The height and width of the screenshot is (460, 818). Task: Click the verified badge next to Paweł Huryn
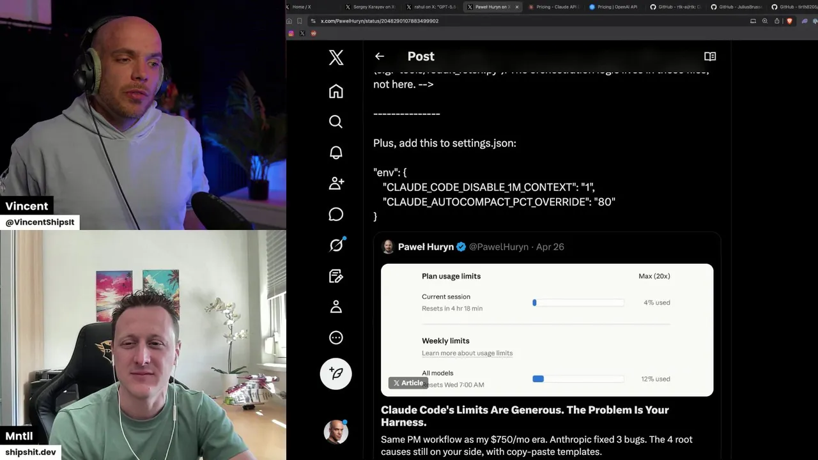tap(460, 247)
